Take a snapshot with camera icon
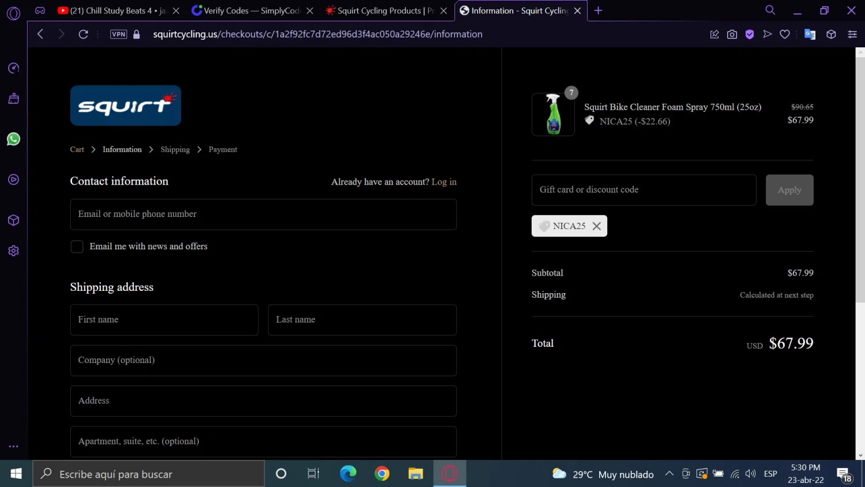This screenshot has height=487, width=865. 732,34
